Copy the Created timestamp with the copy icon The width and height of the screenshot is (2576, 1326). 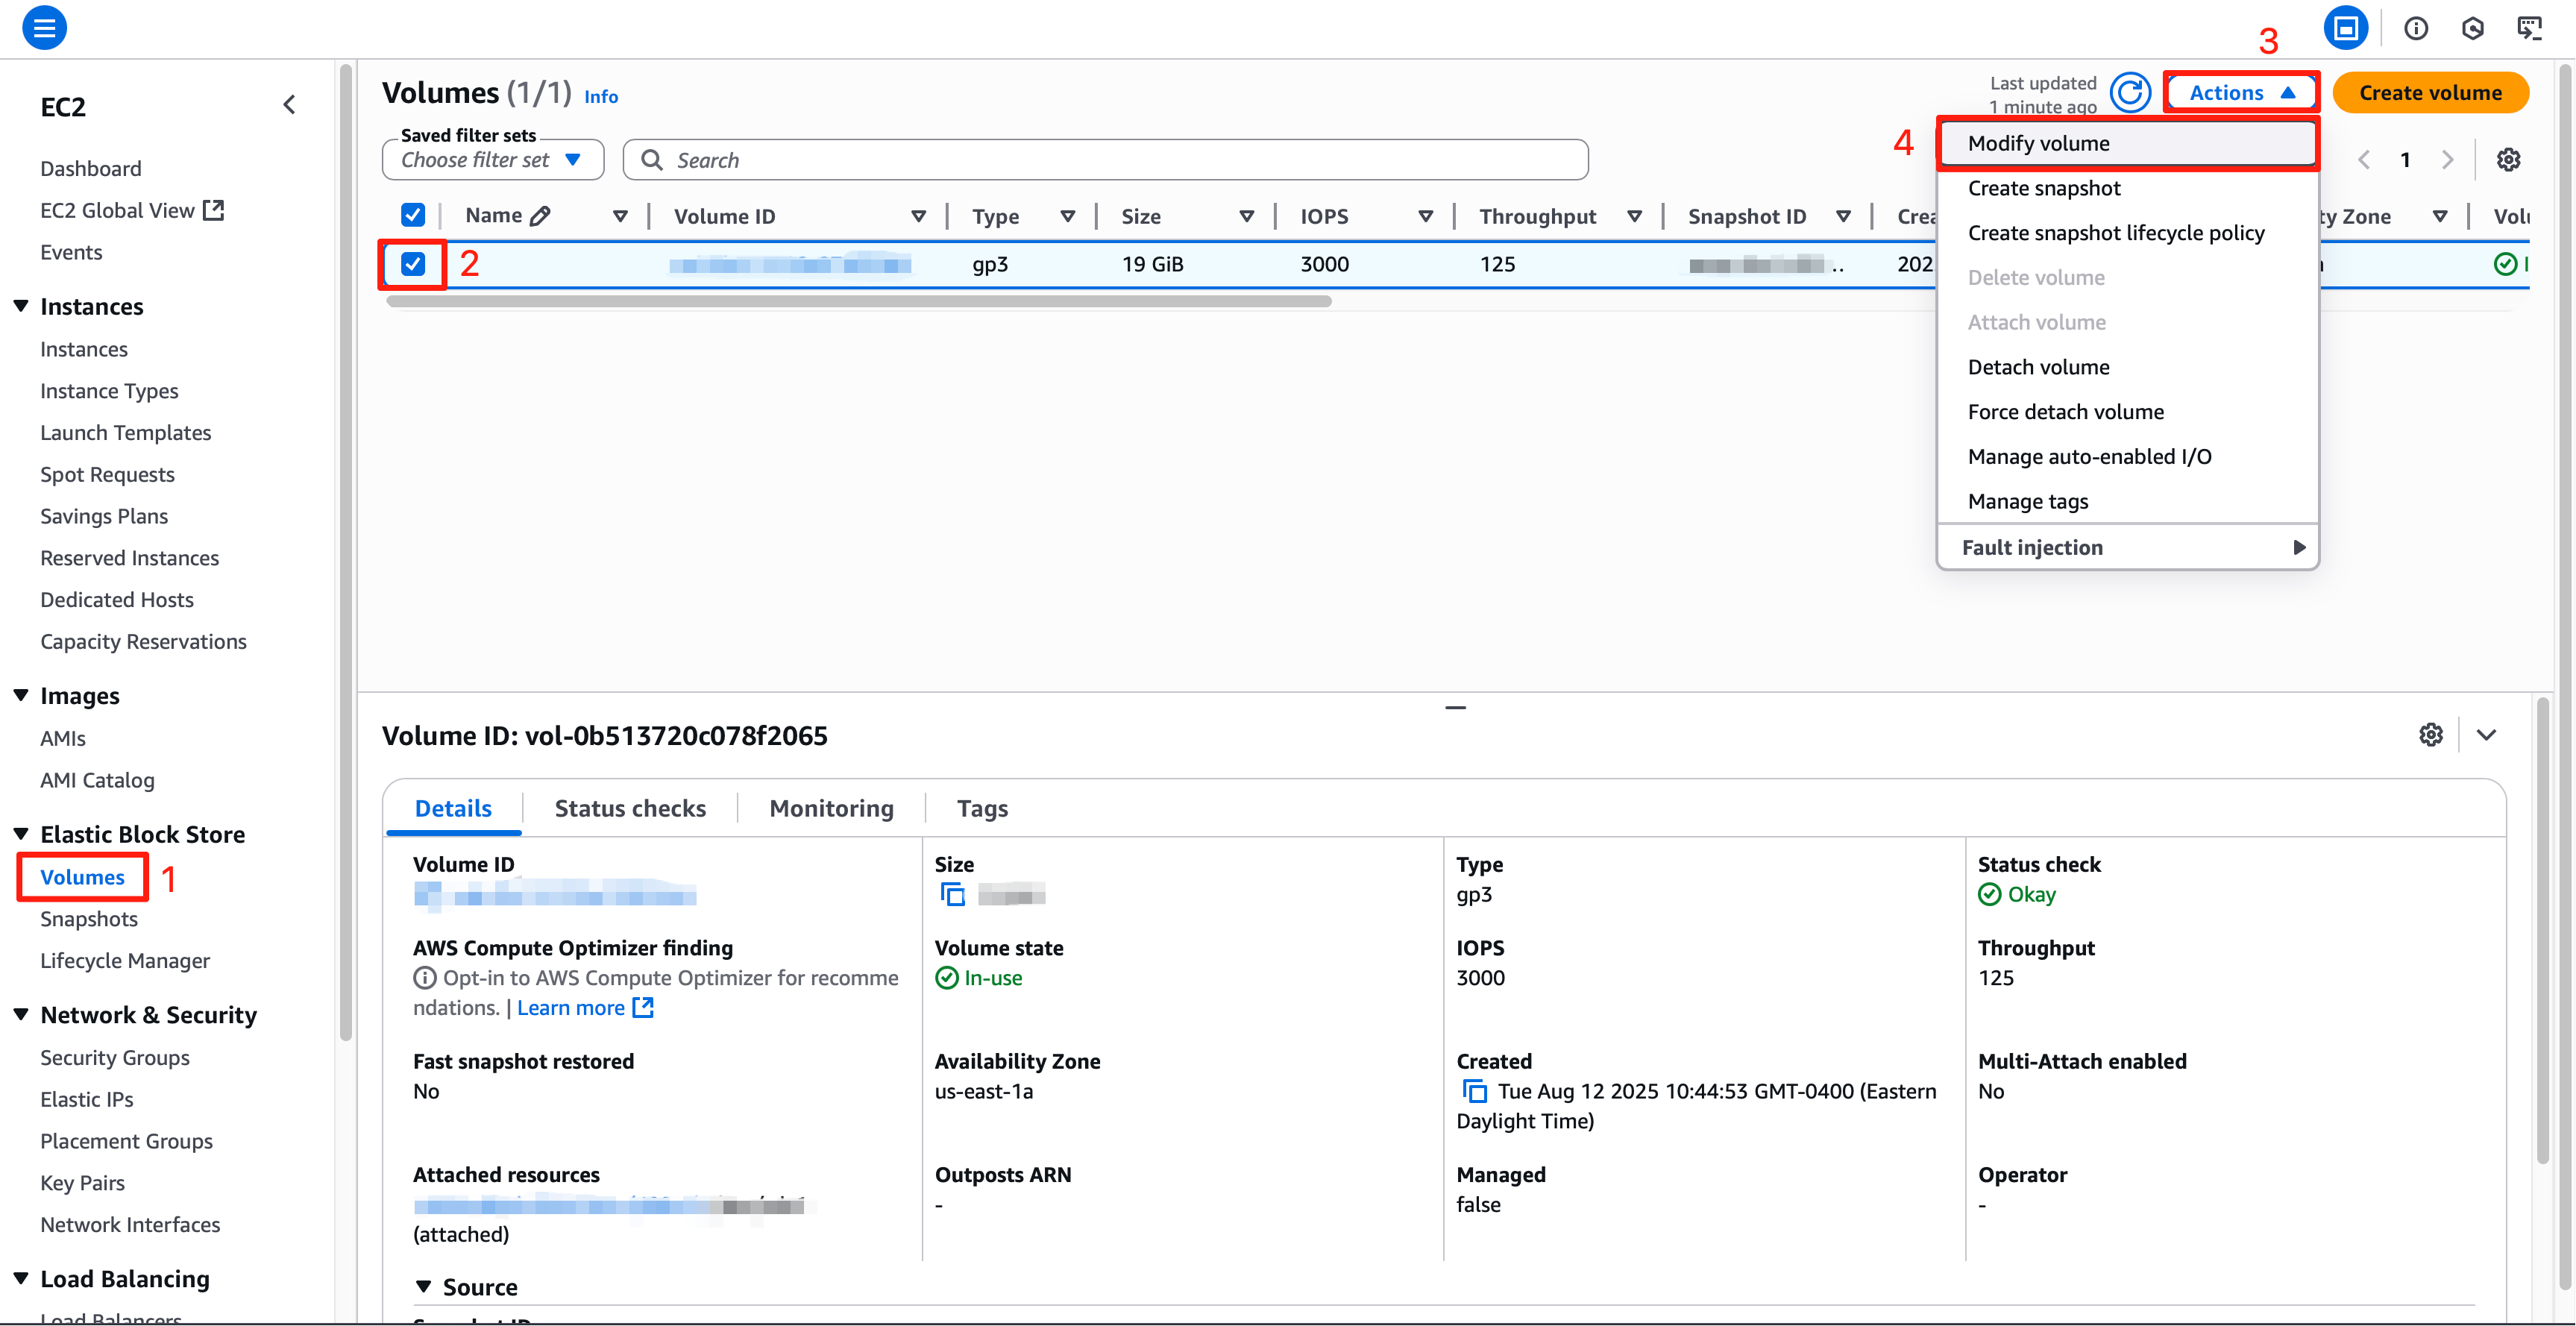coord(1474,1091)
